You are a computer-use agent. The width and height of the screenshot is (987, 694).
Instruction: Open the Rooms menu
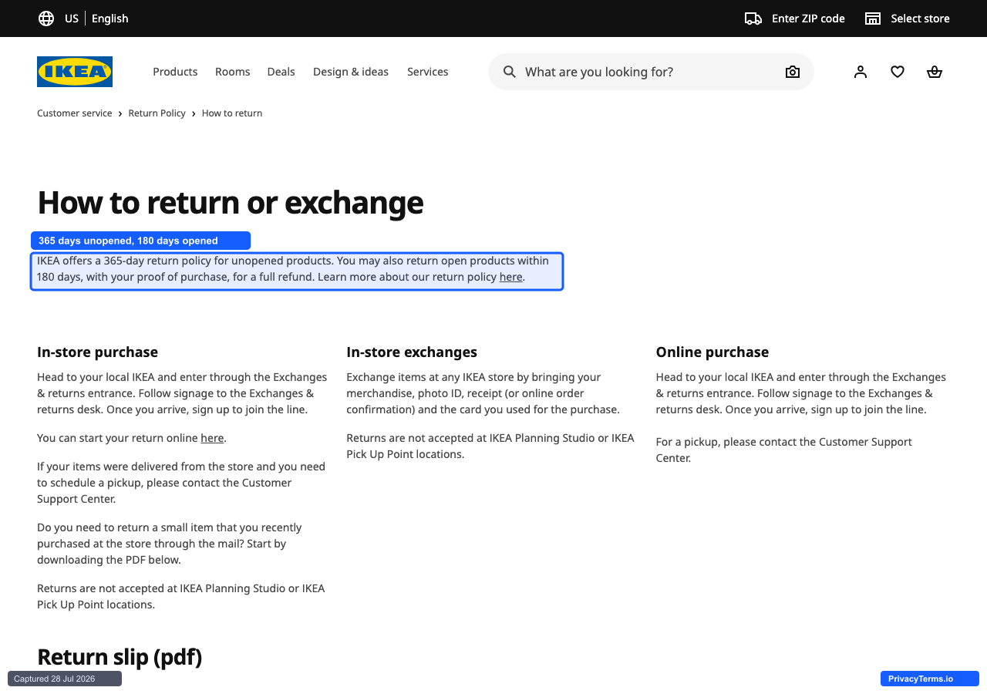tap(233, 72)
